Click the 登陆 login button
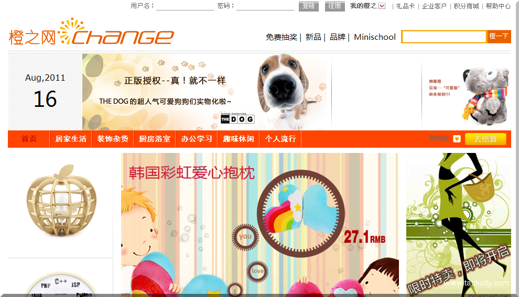Viewport: 519px width, 297px height. (308, 6)
